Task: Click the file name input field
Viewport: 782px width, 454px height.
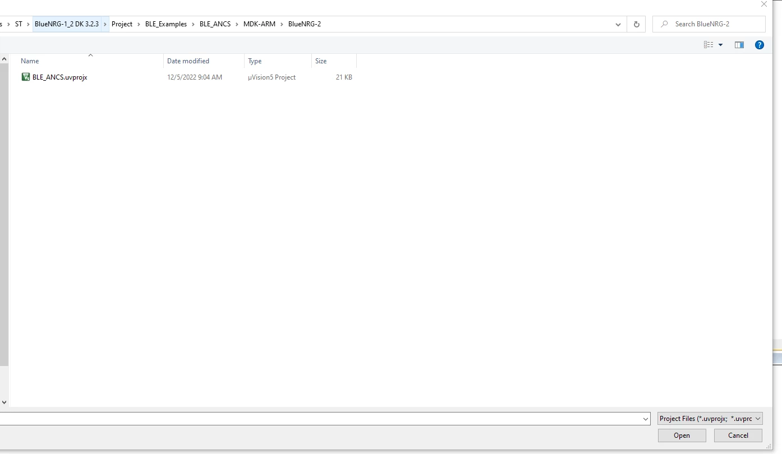Action: [x=321, y=419]
